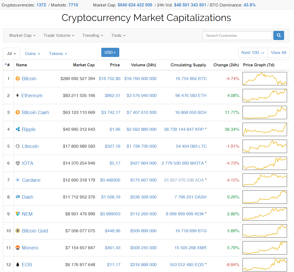The width and height of the screenshot is (294, 272).
Task: Click the Litecoin logo icon
Action: (18, 146)
